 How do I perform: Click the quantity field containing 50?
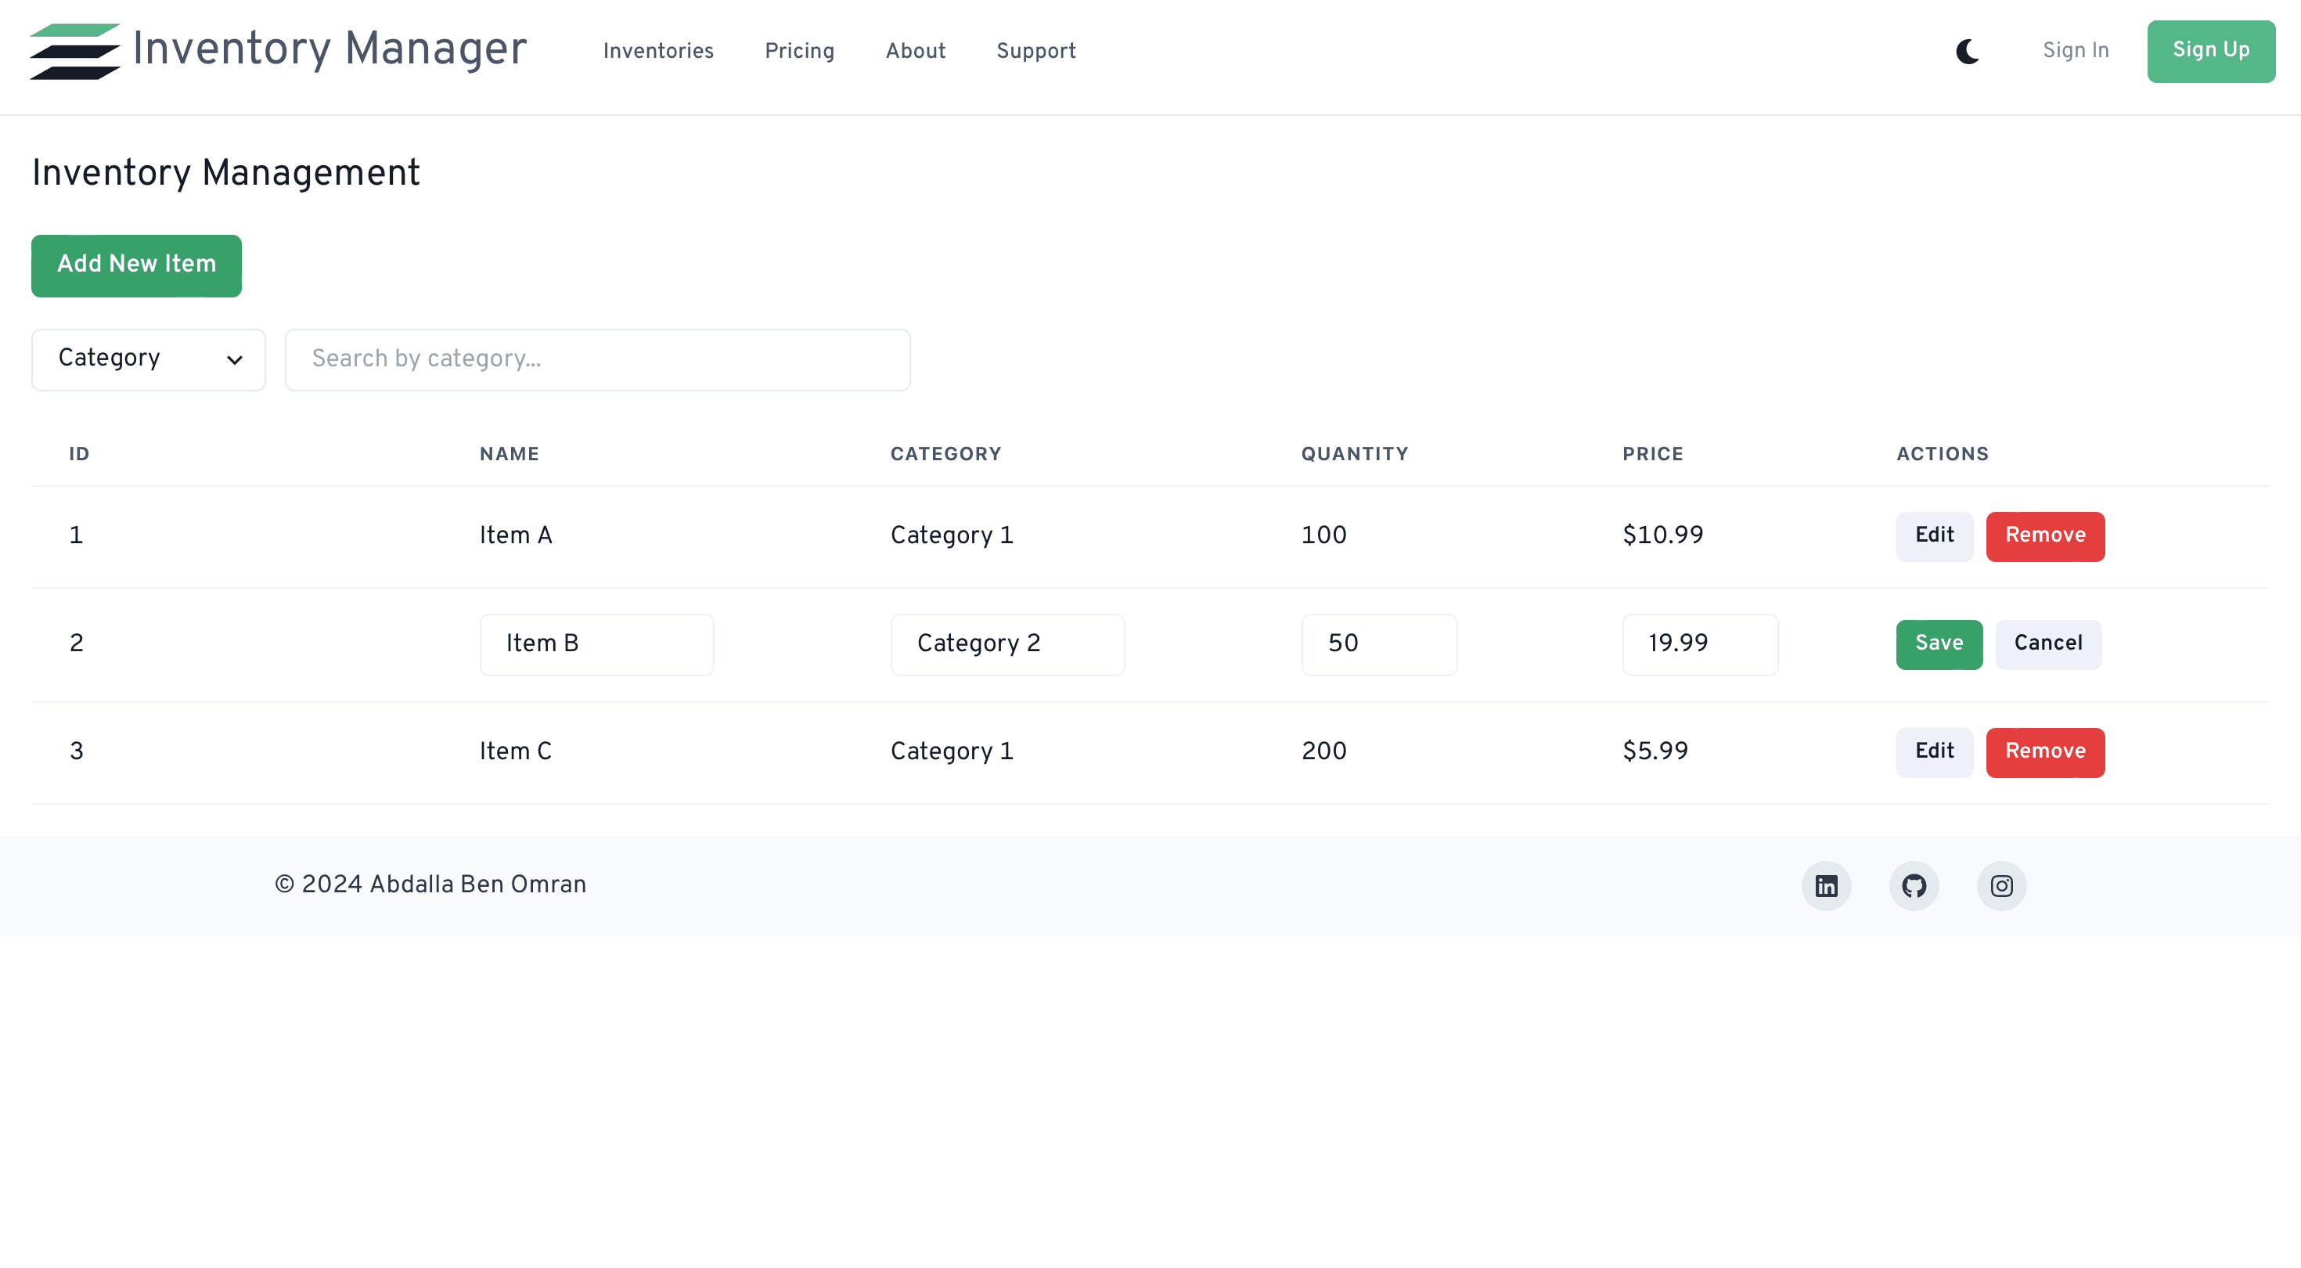click(1378, 644)
